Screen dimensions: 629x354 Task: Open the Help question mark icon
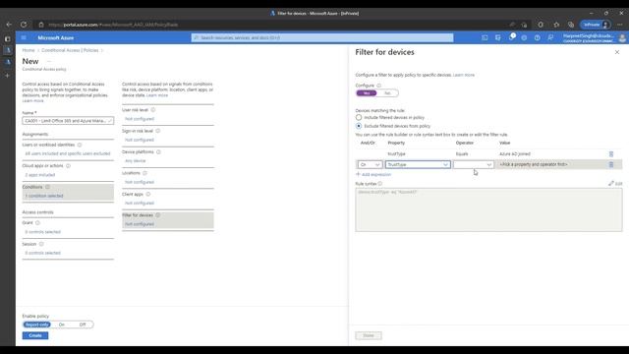click(x=538, y=37)
